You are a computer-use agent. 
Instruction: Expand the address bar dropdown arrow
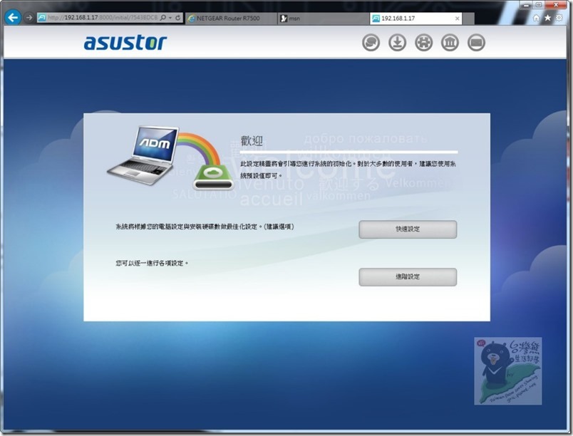coord(170,18)
